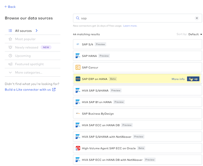Click the All sources list icon

click(10, 31)
